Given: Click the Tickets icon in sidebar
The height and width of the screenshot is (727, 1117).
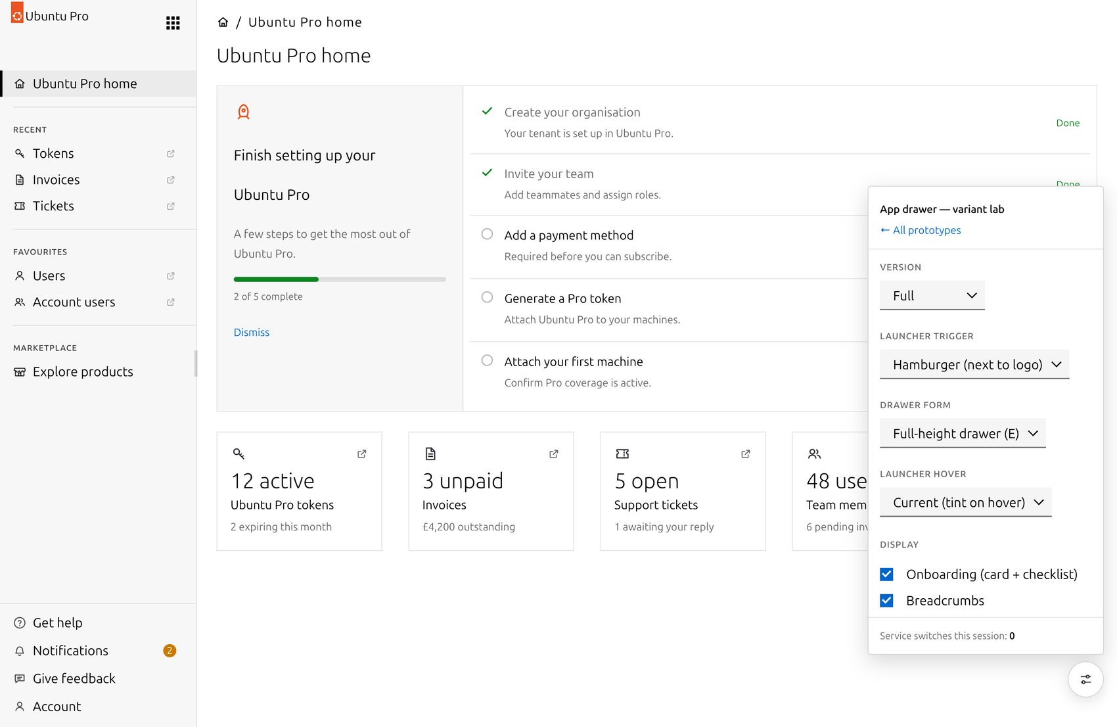Looking at the screenshot, I should [x=20, y=206].
